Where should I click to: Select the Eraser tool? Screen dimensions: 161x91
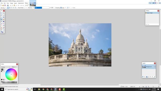pos(4,24)
